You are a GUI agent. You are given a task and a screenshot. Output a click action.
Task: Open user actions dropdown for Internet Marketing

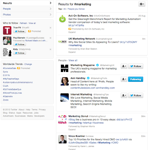(124, 96)
